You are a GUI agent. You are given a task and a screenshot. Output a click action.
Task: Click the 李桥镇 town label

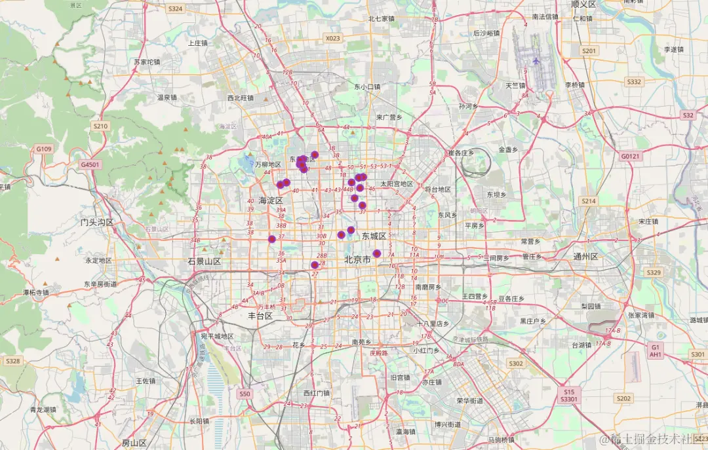pyautogui.click(x=575, y=85)
